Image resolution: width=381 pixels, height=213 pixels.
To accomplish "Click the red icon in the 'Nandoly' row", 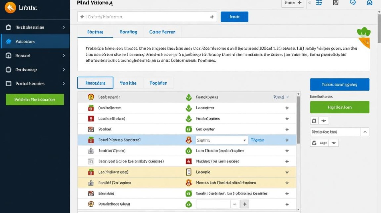I will click(189, 161).
